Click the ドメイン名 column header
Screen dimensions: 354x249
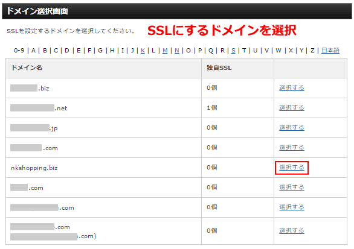coord(27,68)
